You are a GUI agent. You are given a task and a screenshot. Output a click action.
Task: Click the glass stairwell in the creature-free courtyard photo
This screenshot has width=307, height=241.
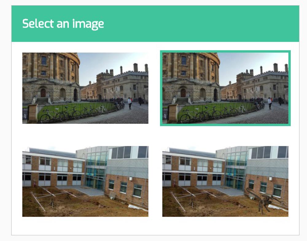pyautogui.click(x=96, y=170)
